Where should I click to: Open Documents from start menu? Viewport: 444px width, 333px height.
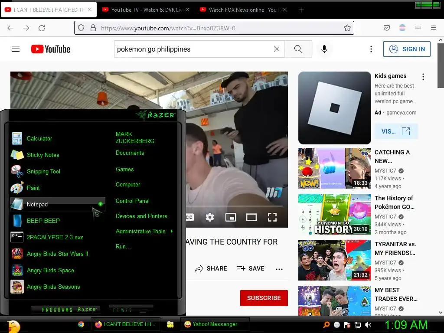coord(130,153)
